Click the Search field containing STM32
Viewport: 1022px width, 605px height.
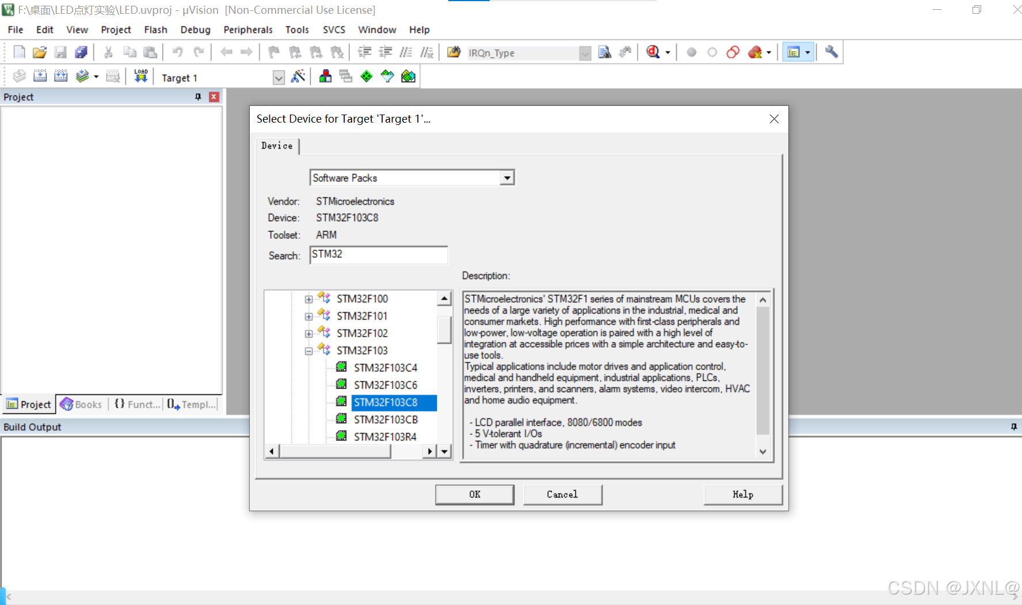[379, 254]
